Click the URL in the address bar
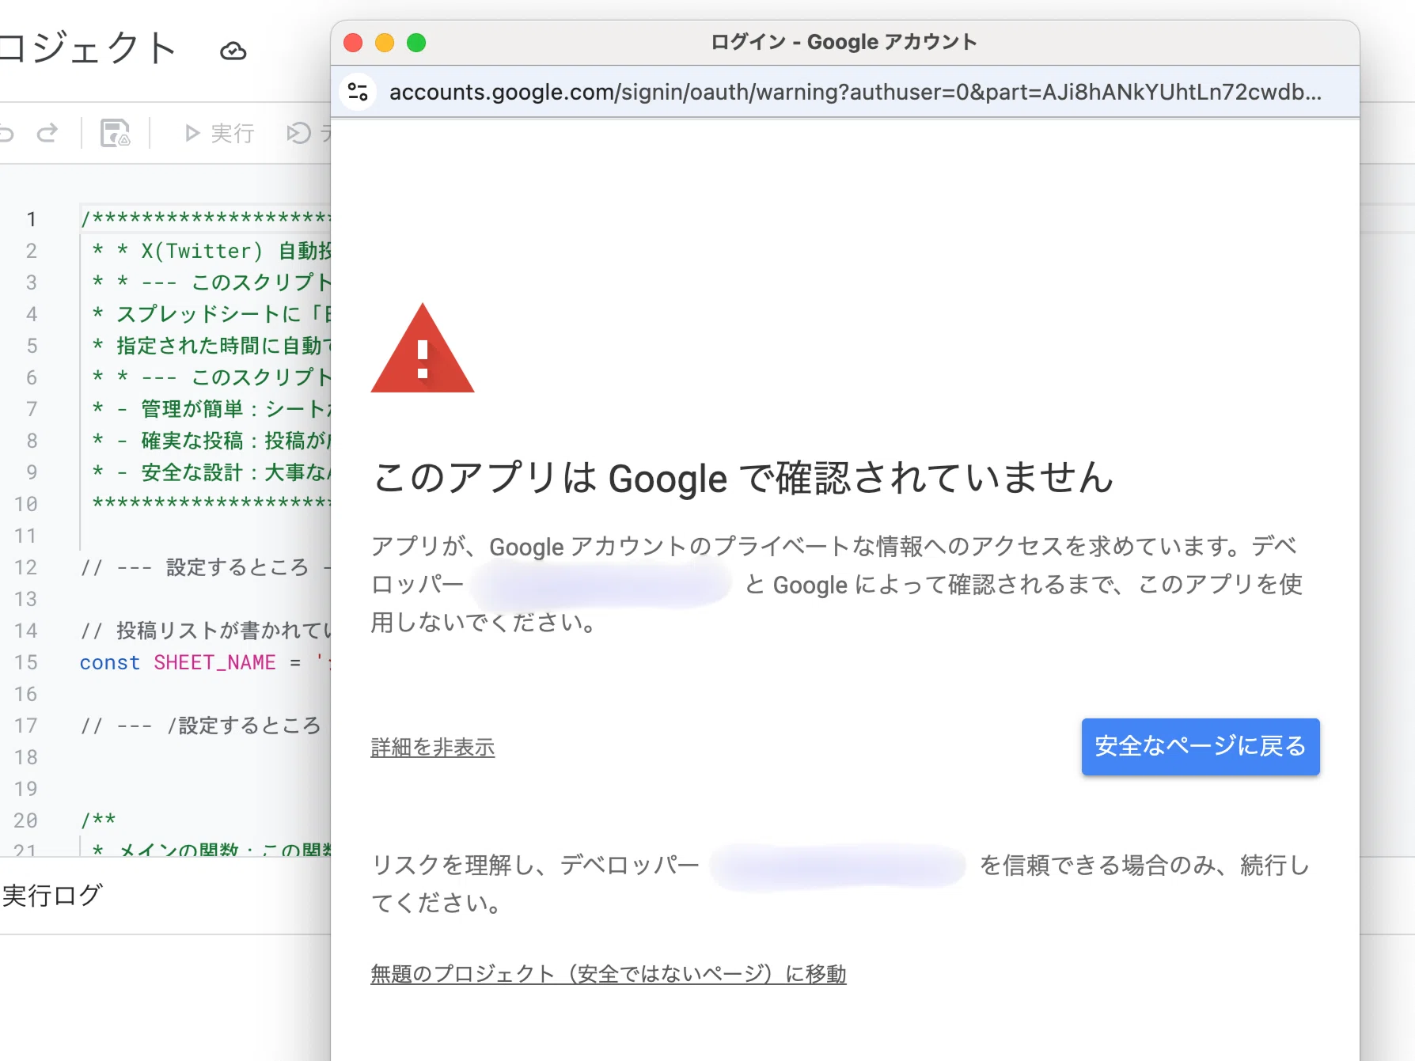Image resolution: width=1415 pixels, height=1061 pixels. pyautogui.click(x=855, y=92)
